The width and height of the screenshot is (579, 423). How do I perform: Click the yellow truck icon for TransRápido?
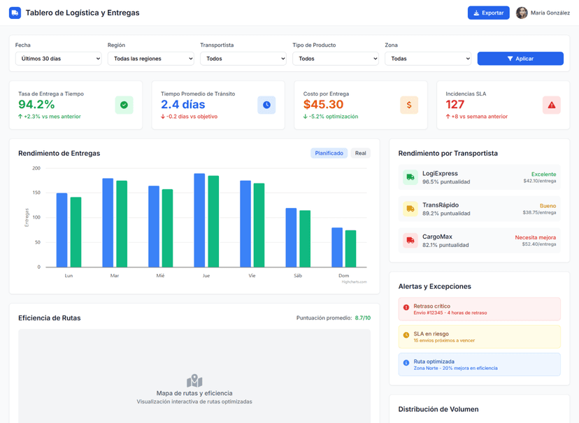pyautogui.click(x=410, y=209)
